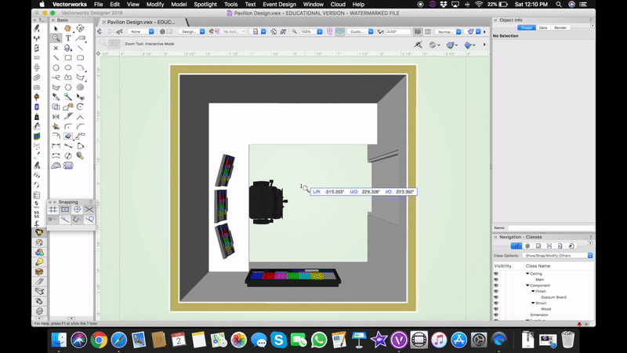Toggle visibility eye for Ceiling class
Image resolution: width=627 pixels, height=353 pixels.
click(x=496, y=274)
